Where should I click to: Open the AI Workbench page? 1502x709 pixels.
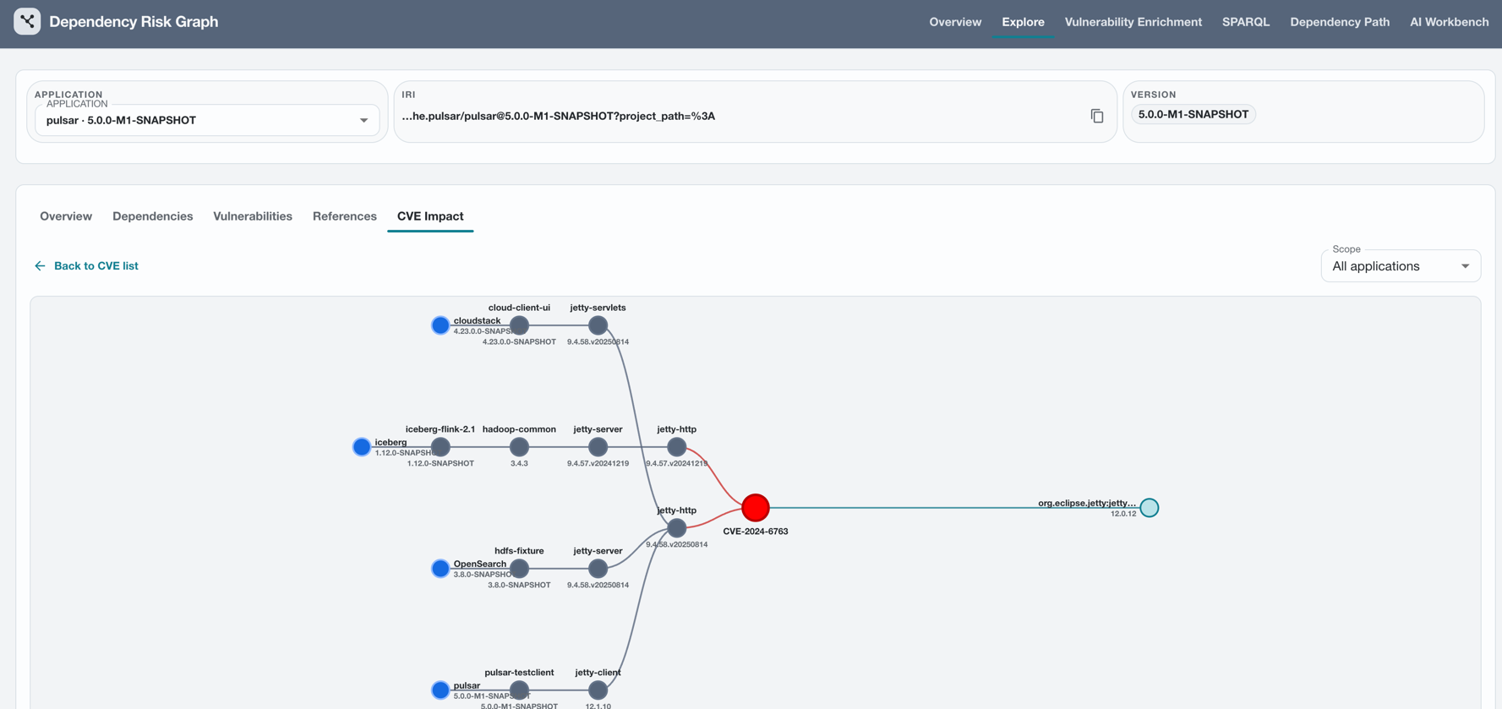(x=1449, y=22)
